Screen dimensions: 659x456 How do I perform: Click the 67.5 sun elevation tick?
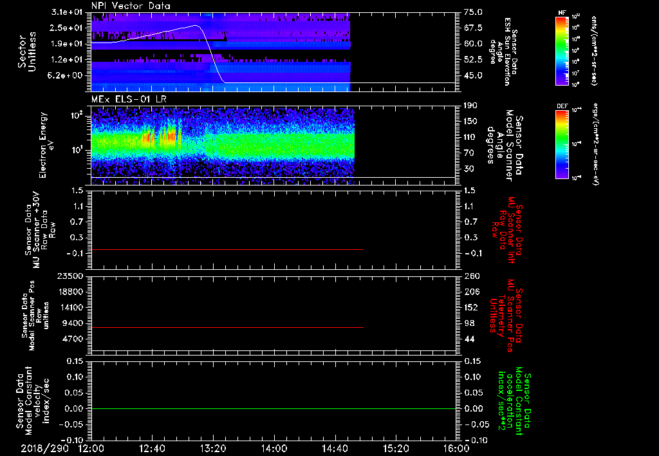click(x=473, y=28)
